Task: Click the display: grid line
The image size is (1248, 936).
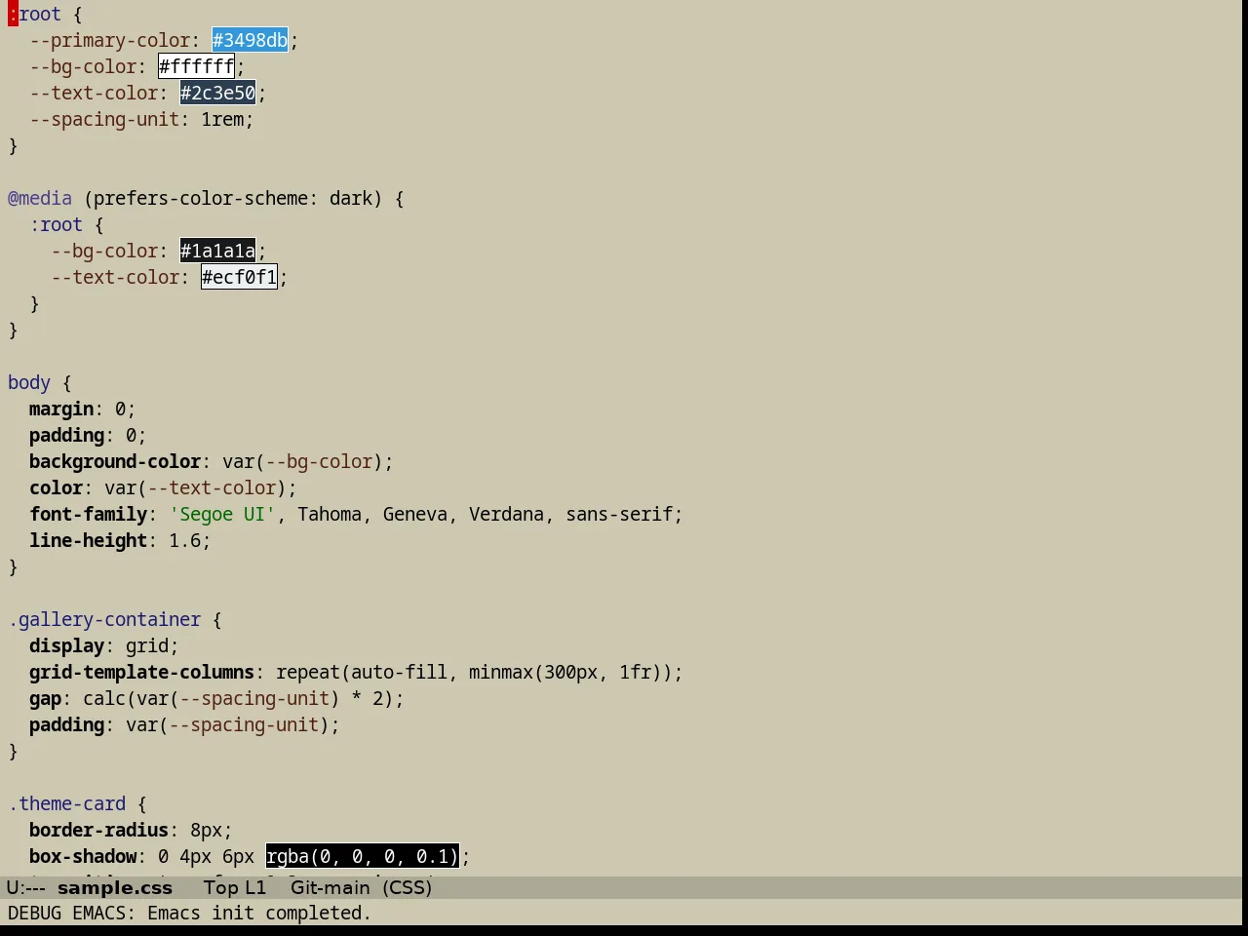Action: 104,645
